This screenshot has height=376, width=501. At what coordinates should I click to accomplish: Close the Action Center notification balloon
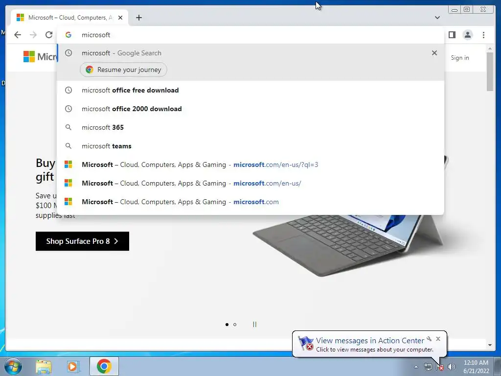click(438, 339)
